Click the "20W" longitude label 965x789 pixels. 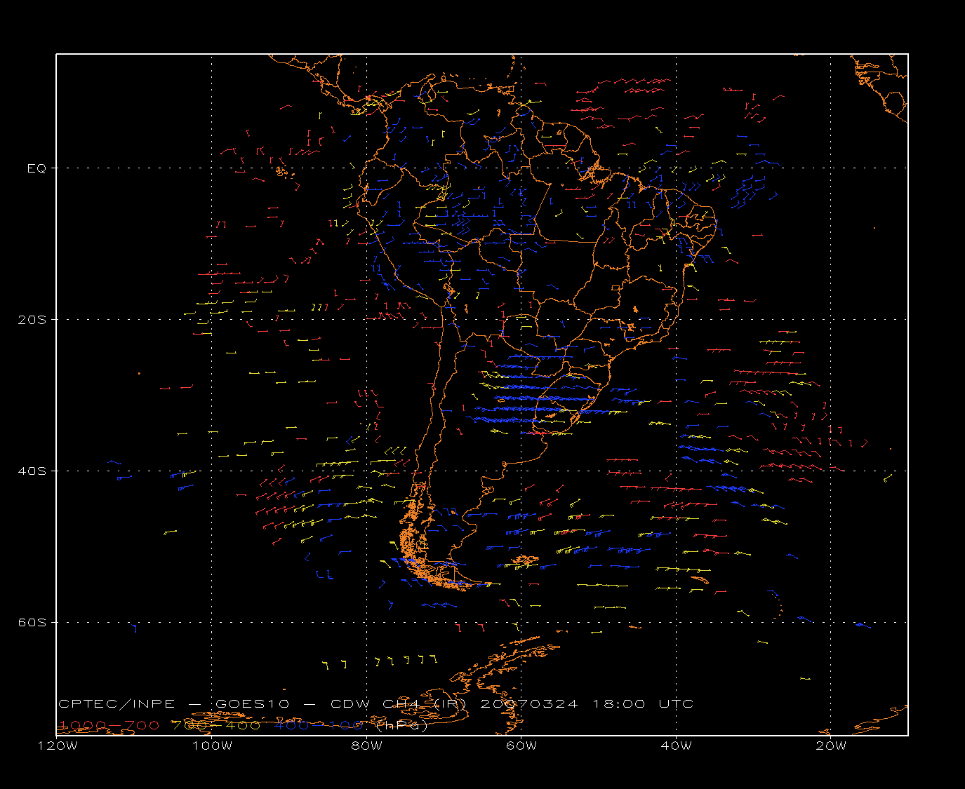[x=831, y=746]
